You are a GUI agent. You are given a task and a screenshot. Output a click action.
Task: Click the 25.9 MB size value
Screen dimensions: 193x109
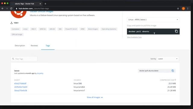click(x=172, y=84)
